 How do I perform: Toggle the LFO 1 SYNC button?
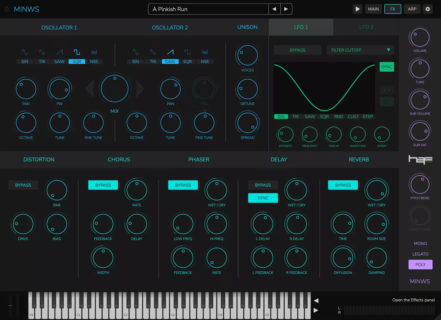click(387, 67)
